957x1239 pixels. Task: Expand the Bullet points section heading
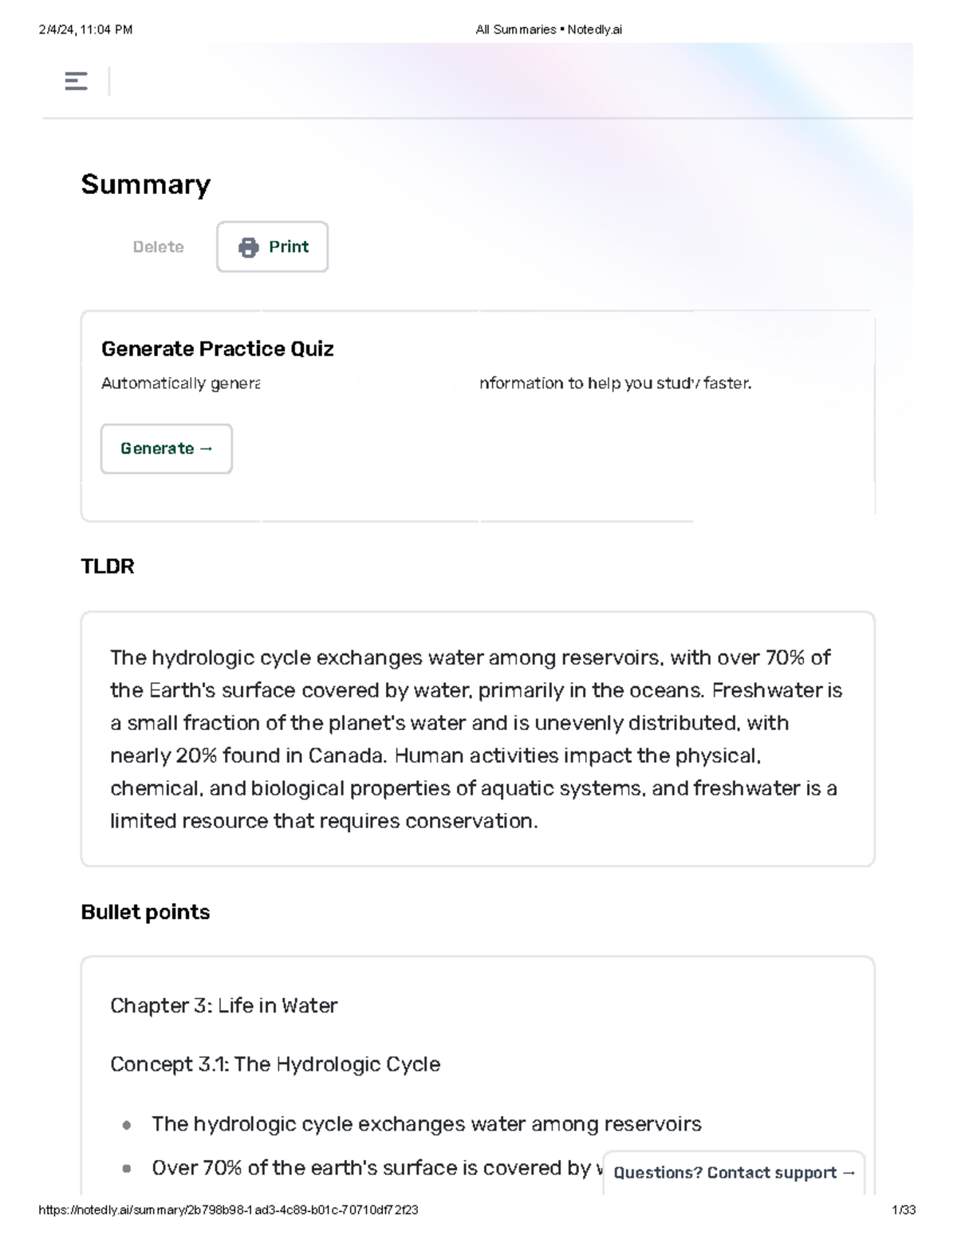(144, 912)
